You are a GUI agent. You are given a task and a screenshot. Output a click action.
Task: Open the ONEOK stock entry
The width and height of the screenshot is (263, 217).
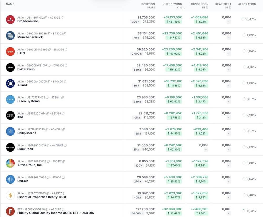(x=23, y=181)
